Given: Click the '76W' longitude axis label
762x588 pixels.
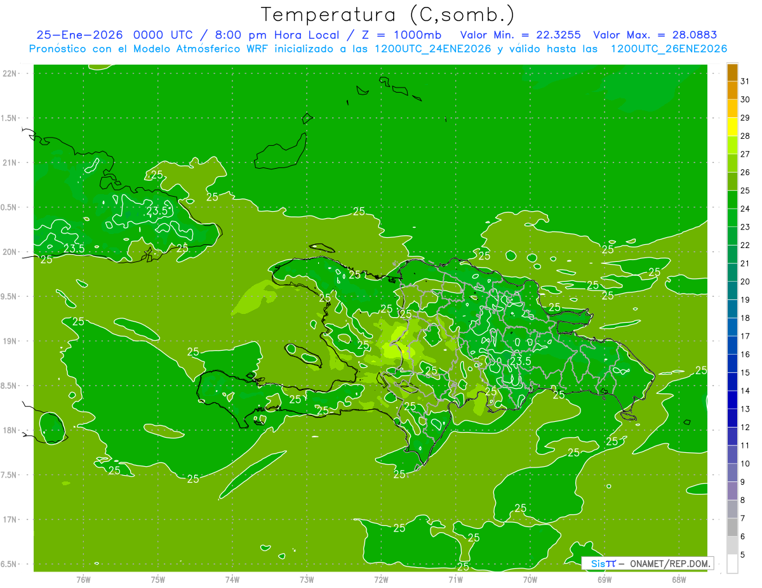Looking at the screenshot, I should coord(83,579).
